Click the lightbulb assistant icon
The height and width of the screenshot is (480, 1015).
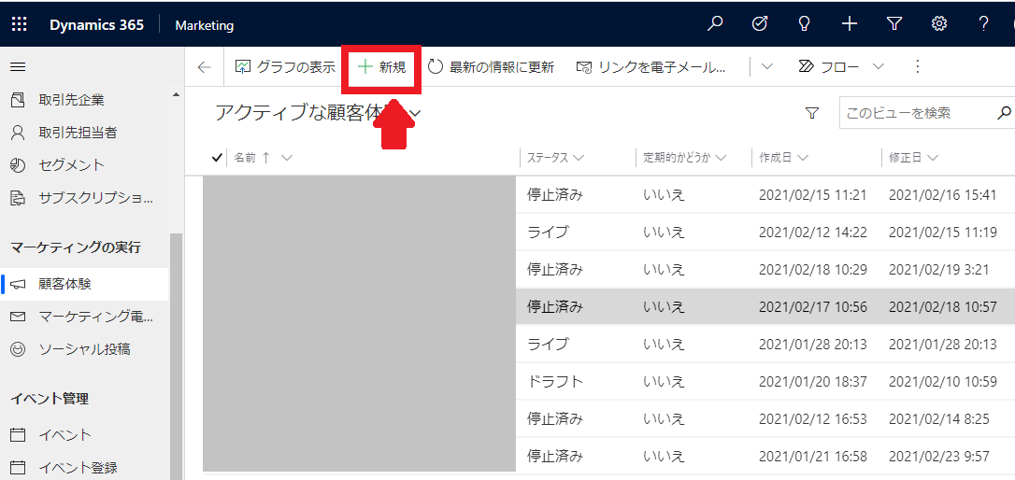click(804, 24)
